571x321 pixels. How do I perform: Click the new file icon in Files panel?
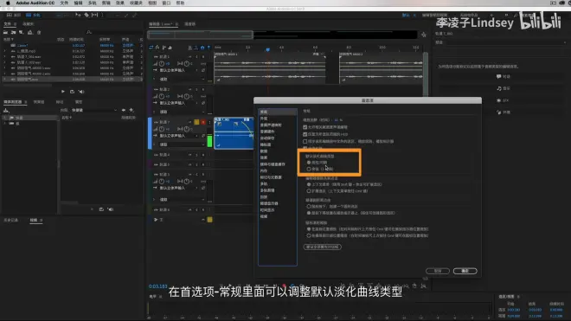(21, 32)
